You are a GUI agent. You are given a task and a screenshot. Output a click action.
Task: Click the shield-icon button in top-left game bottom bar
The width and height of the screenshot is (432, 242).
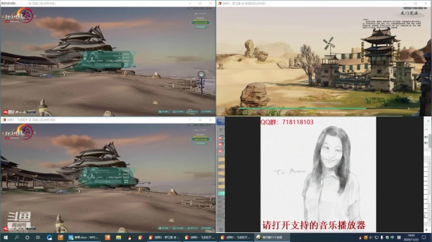point(206,111)
